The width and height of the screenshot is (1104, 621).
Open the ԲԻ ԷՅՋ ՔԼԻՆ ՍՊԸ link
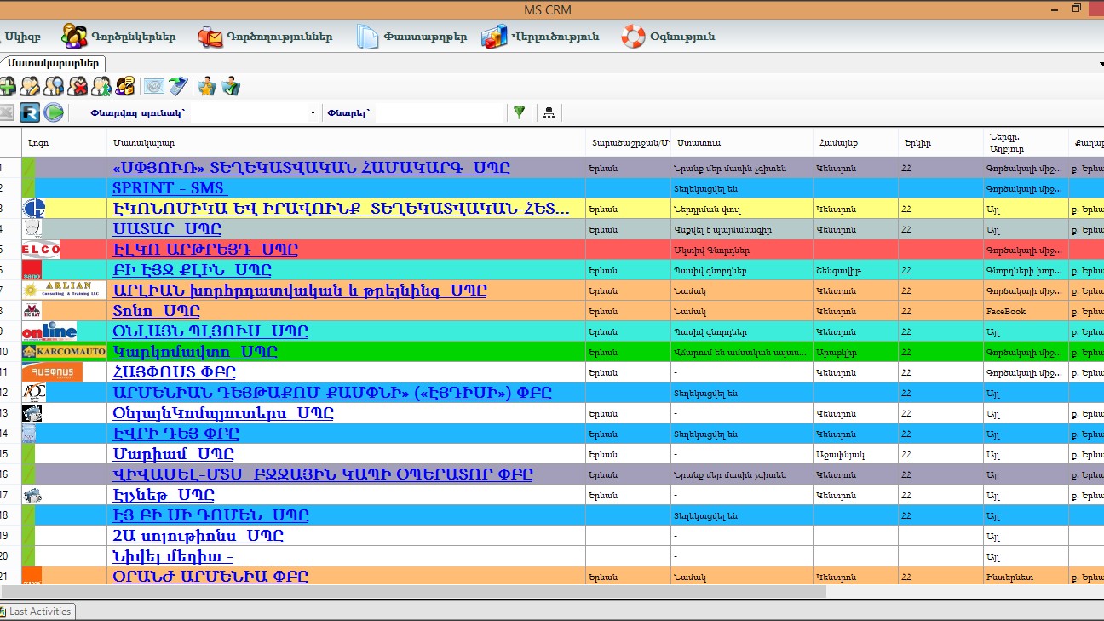click(192, 270)
